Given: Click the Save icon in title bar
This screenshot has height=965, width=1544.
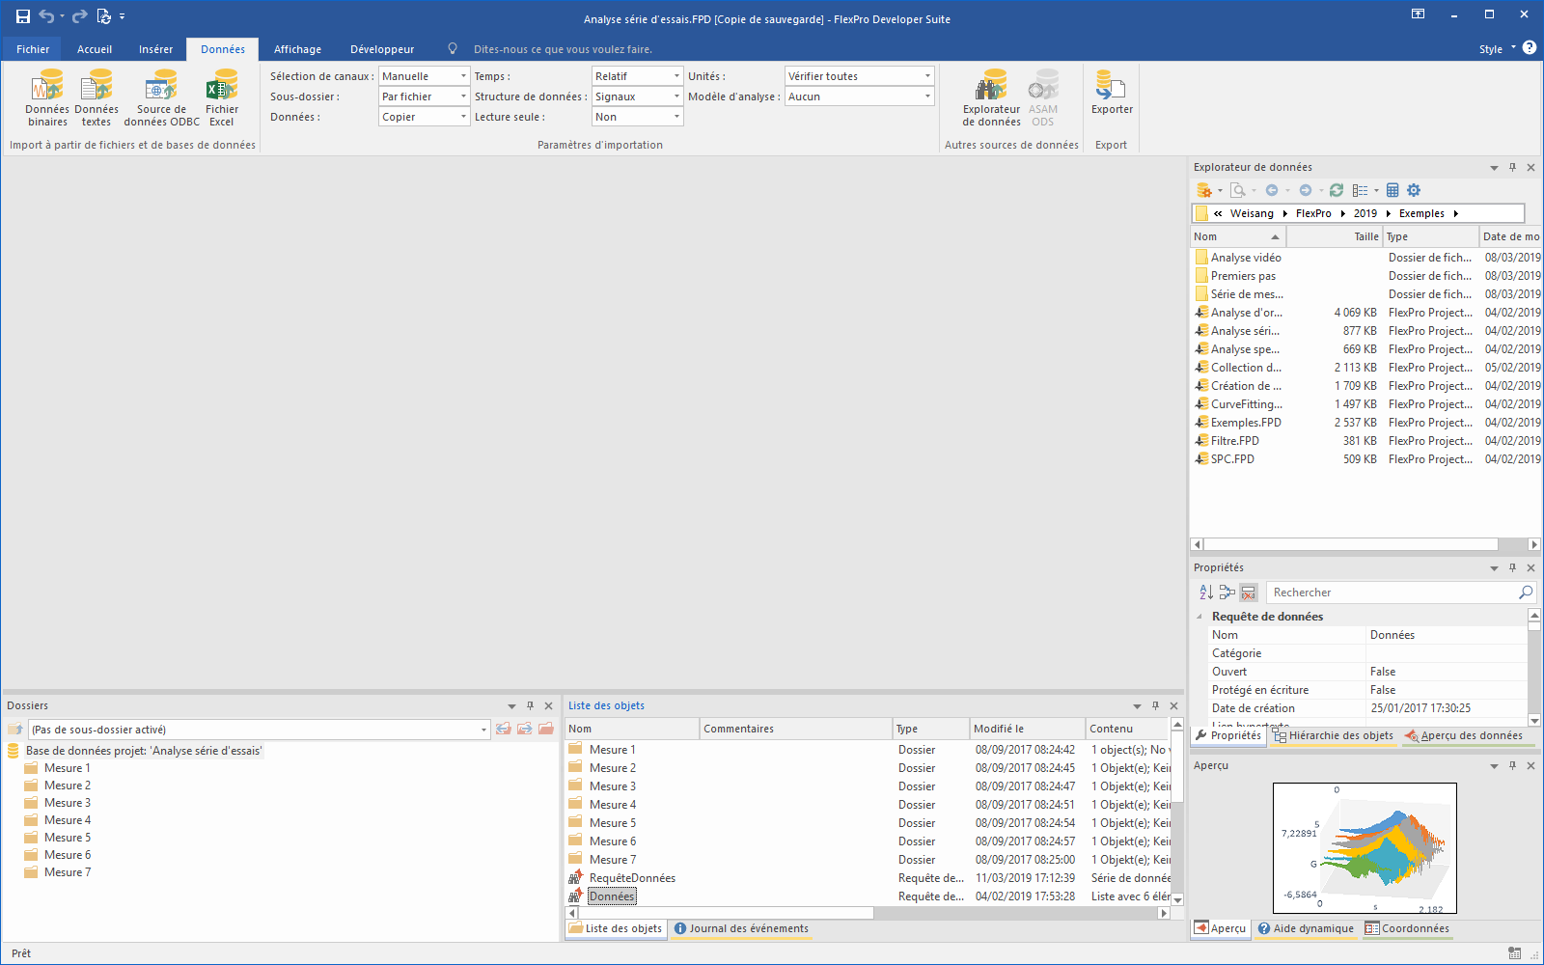Looking at the screenshot, I should click(x=23, y=16).
